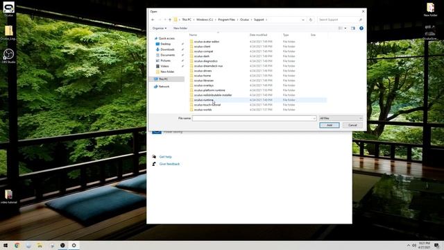Open the Oculus desktop shortcut
The height and width of the screenshot is (250, 444).
8,9
